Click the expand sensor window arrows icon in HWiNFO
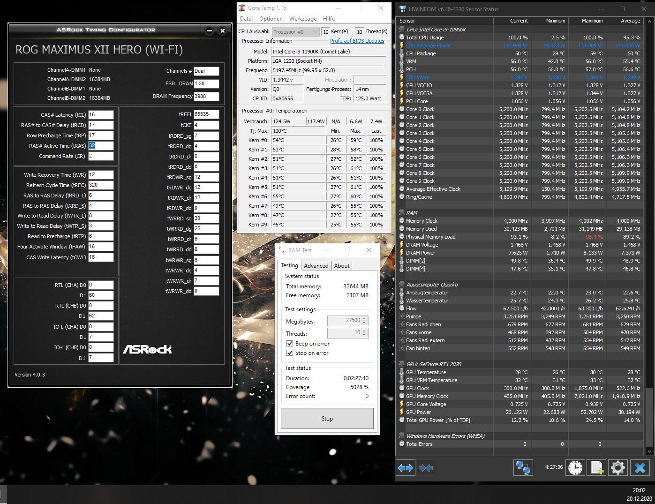655x504 pixels. [x=406, y=468]
